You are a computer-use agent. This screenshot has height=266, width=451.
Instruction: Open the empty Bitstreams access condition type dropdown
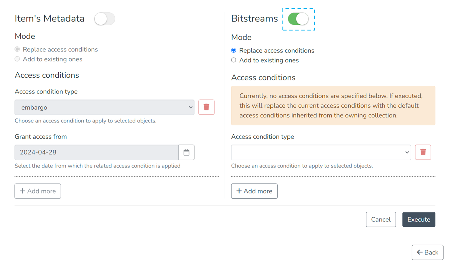tap(321, 152)
